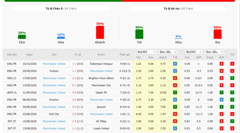Screen dimensions: 240x133
Task: Click the red X badge in Leeds United row
Action: pos(232,129)
